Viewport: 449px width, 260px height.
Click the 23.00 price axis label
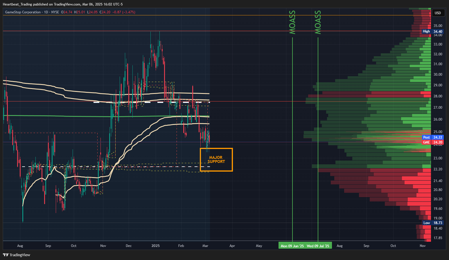[x=438, y=158]
